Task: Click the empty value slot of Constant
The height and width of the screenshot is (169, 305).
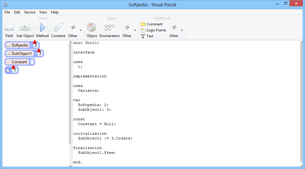Action: coord(32,62)
